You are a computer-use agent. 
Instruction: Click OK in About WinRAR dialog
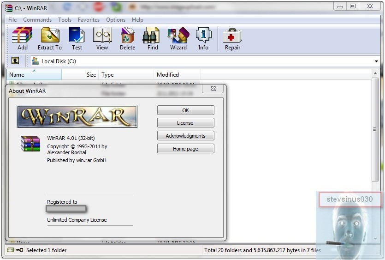186,110
